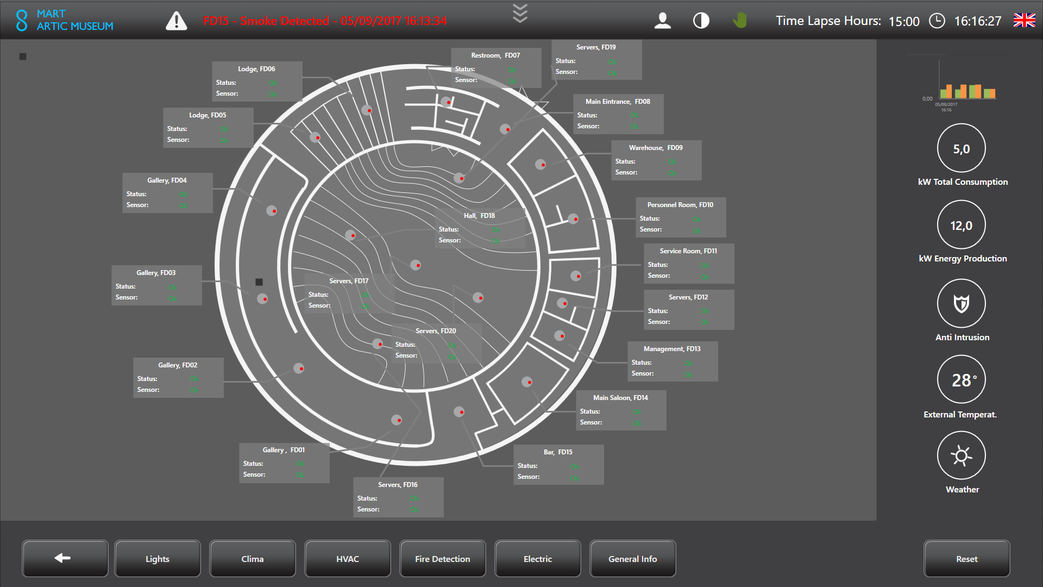Select the Management, FD13 sensor card
The image size is (1043, 587).
click(x=673, y=361)
